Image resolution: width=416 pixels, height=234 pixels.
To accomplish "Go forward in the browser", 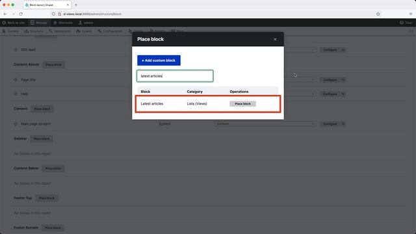I will coord(13,14).
